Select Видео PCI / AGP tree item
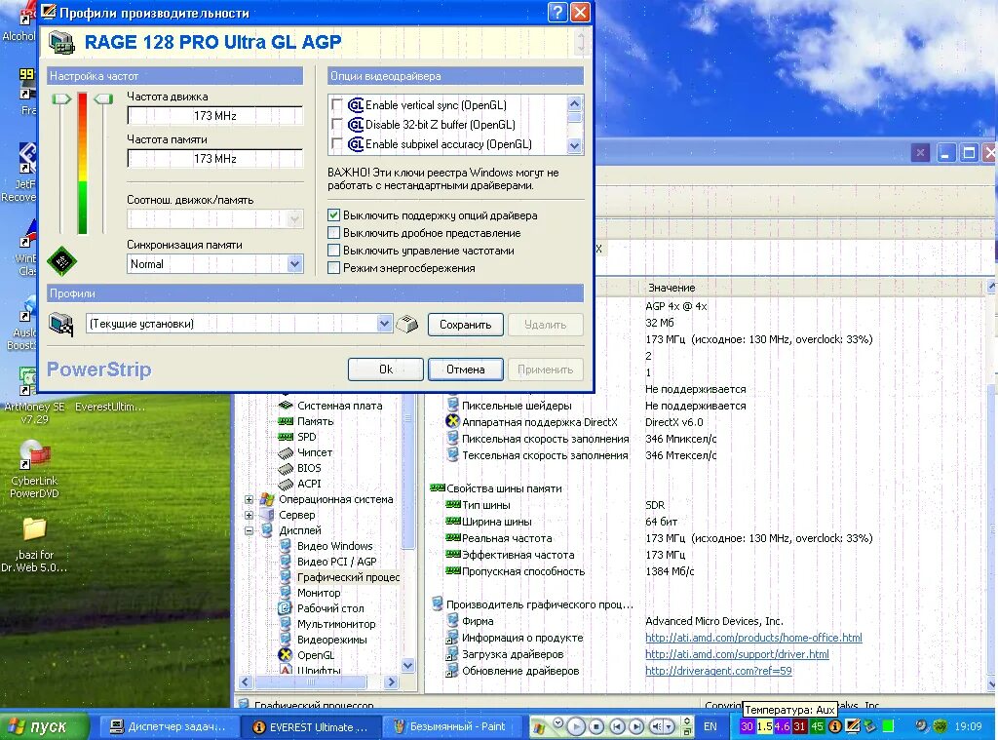This screenshot has width=998, height=740. coord(336,562)
